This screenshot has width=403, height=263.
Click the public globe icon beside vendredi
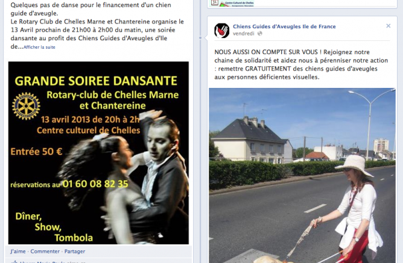tap(260, 34)
